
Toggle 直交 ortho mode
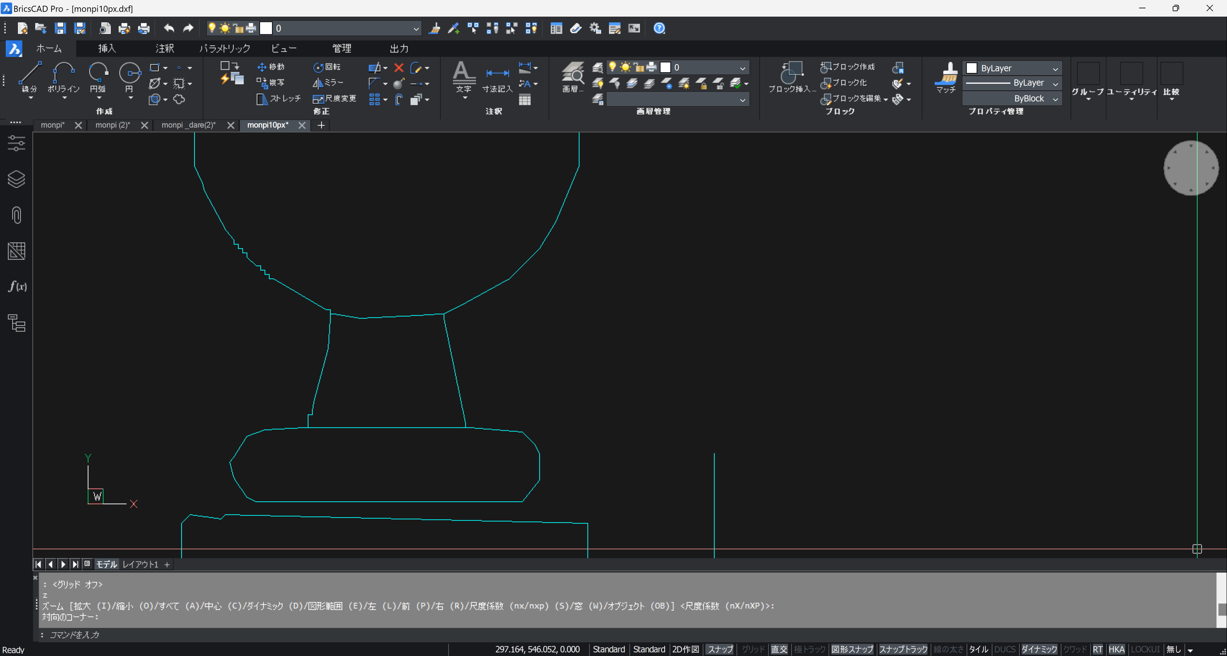click(779, 649)
